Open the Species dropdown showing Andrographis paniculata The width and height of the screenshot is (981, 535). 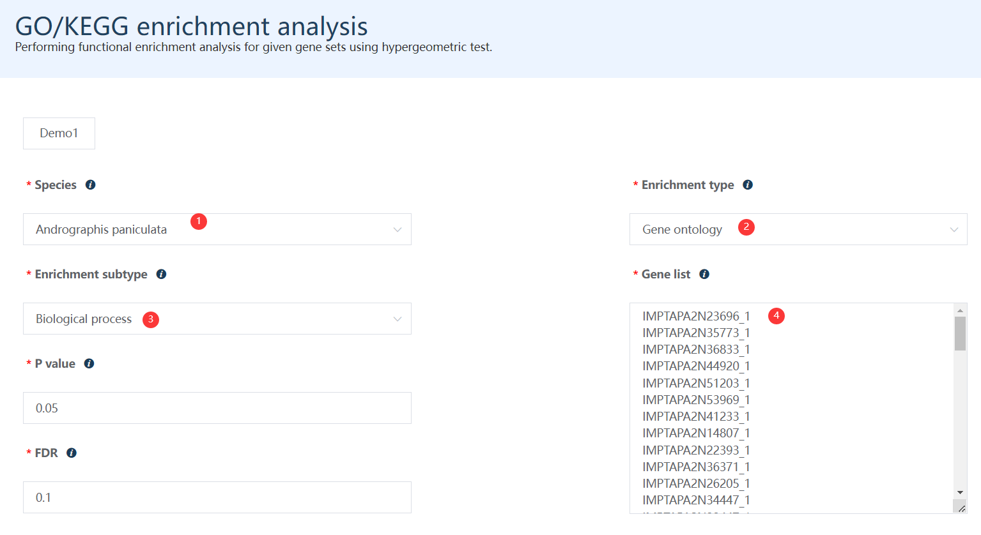217,229
